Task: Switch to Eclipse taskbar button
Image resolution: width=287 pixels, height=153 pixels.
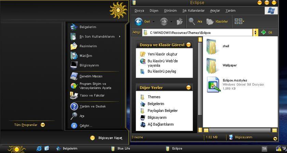Action: point(174,149)
